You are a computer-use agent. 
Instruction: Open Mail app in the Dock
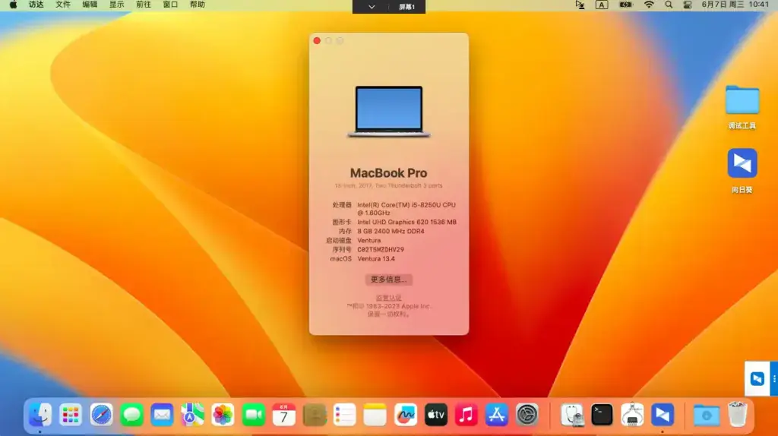point(162,415)
